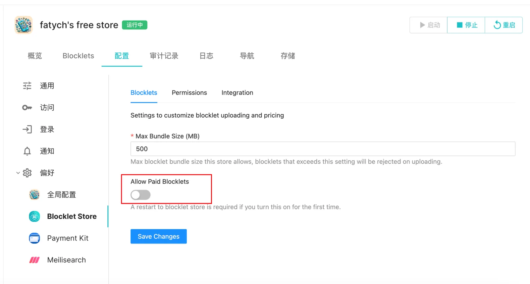Click the 停止 stop button
The width and height of the screenshot is (530, 284).
pos(466,25)
